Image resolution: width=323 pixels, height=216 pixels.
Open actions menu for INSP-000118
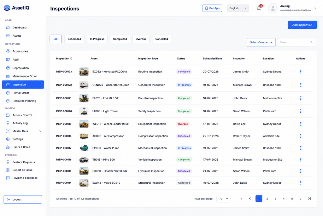(300, 136)
